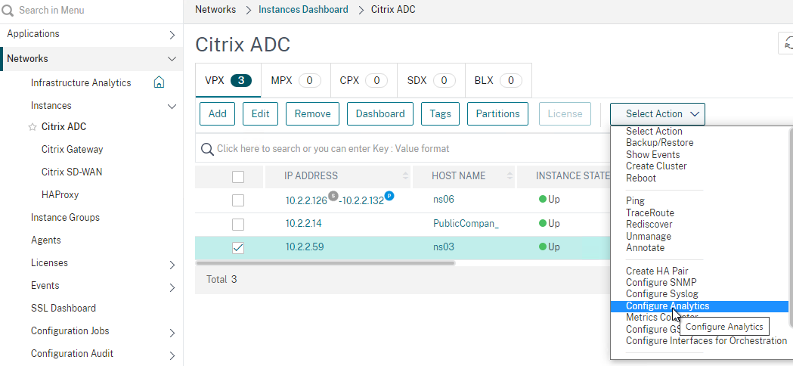This screenshot has width=793, height=366.
Task: Expand the Licenses submenu
Action: click(172, 265)
